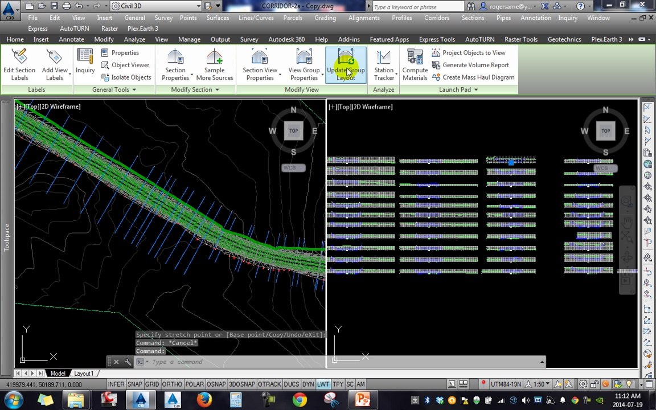Toggle INFER constraints in status bar
Viewport: 656px width, 410px height.
pos(116,384)
